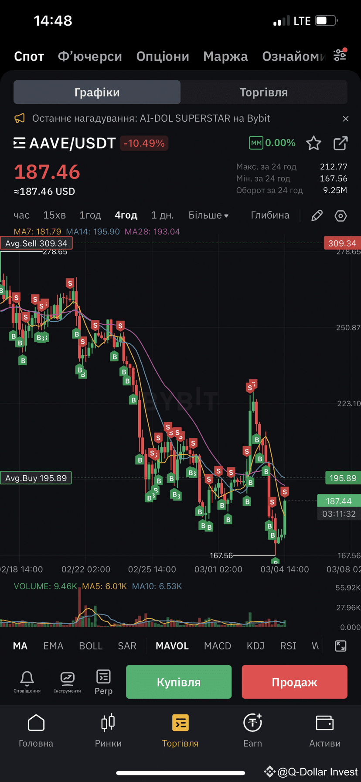Expand the Більше timeframe dropdown
361x782 pixels.
coord(208,215)
